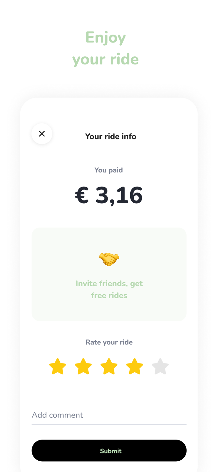Tap the You paid label
Viewport: 218px width, 472px height.
pos(109,170)
